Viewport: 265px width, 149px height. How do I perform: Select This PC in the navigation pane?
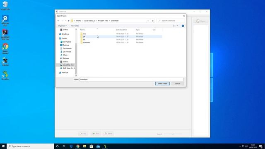tap(63, 38)
